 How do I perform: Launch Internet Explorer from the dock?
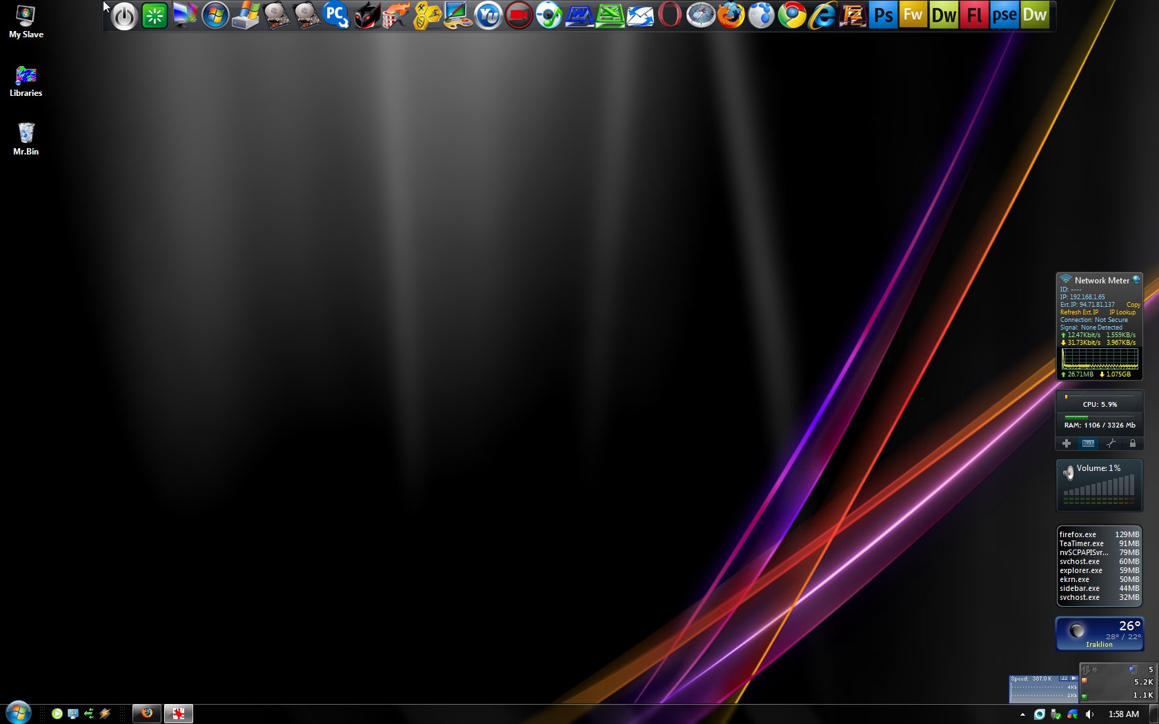[822, 16]
